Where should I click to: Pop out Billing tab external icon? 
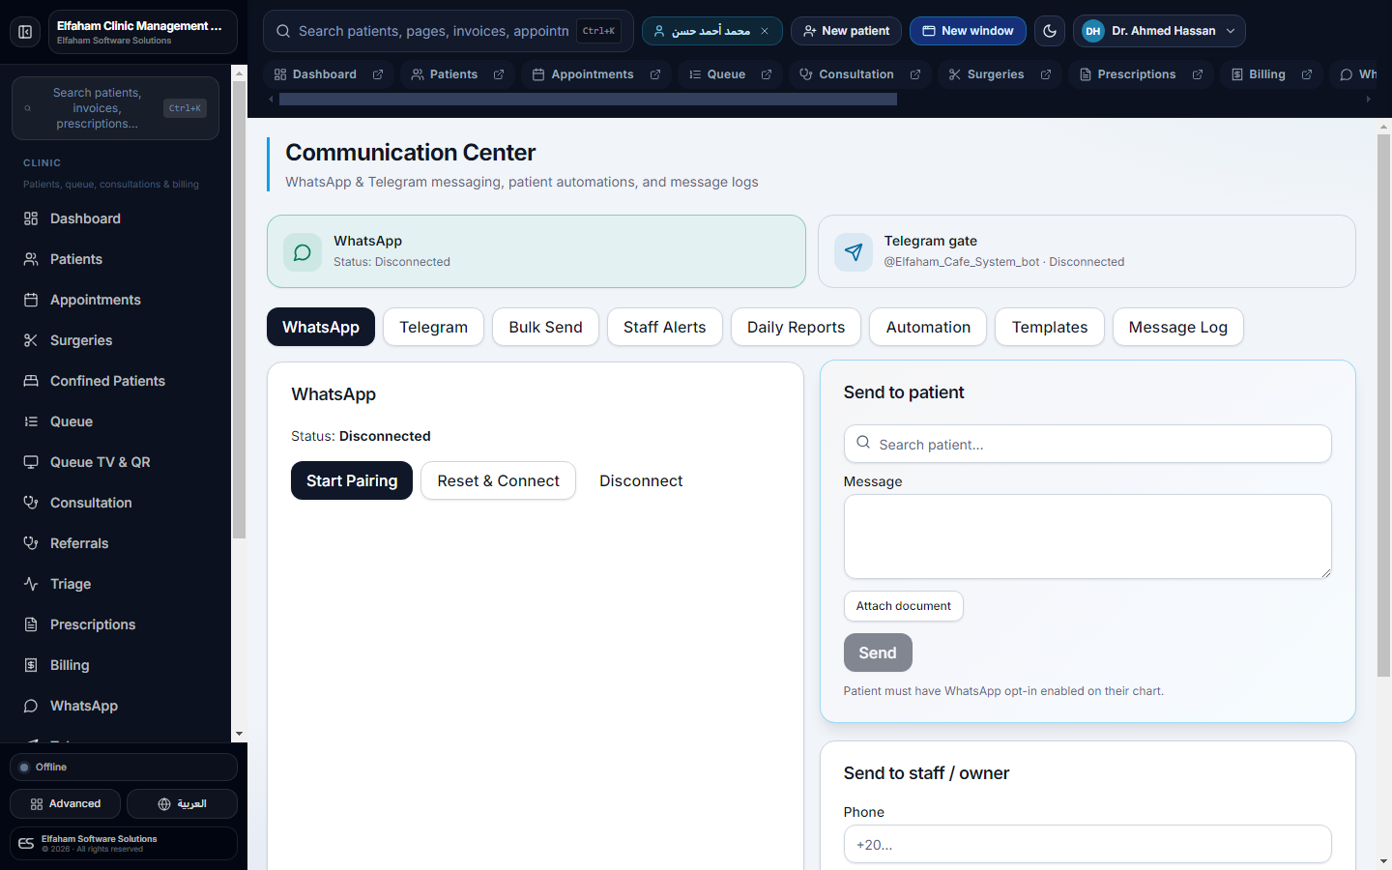coord(1307,74)
